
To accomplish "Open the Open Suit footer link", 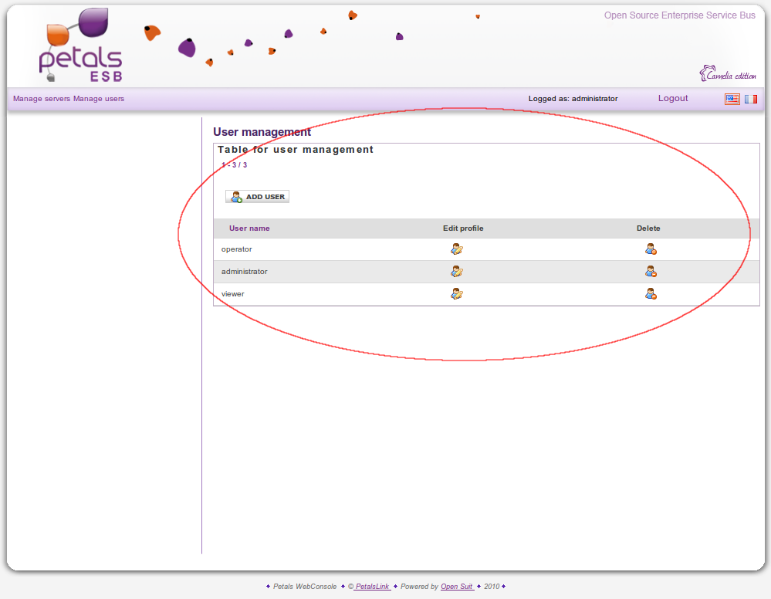I will tap(457, 587).
